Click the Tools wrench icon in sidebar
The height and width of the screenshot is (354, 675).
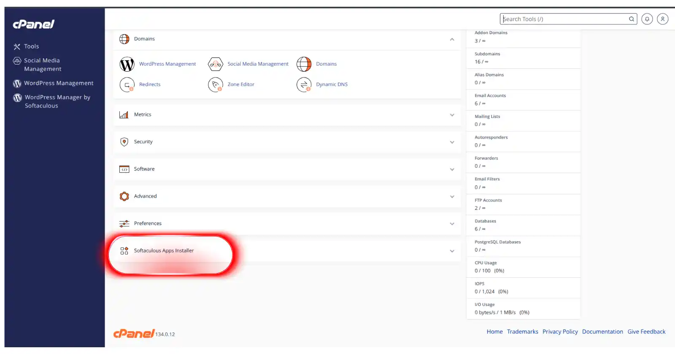pyautogui.click(x=17, y=47)
